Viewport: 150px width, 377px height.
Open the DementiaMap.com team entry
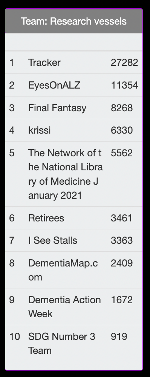click(63, 270)
